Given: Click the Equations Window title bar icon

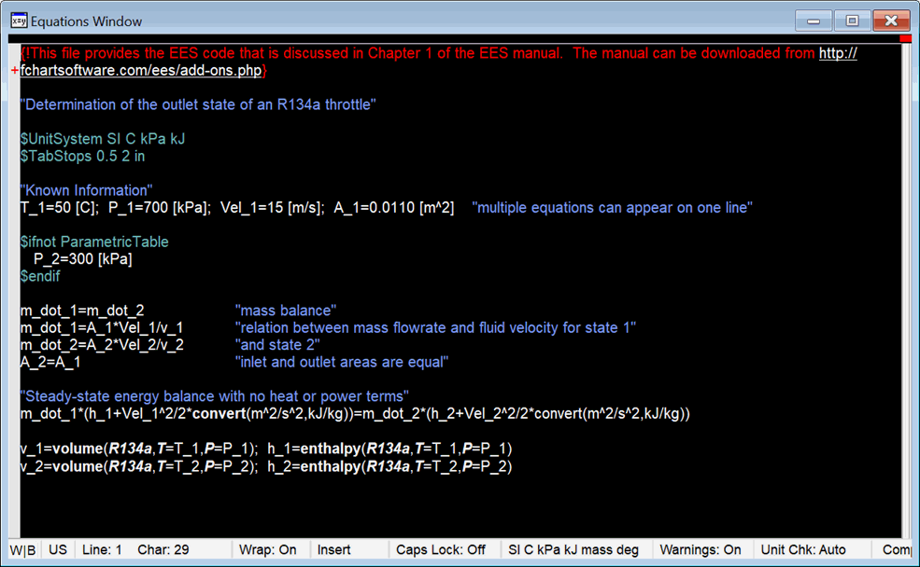Looking at the screenshot, I should point(18,20).
